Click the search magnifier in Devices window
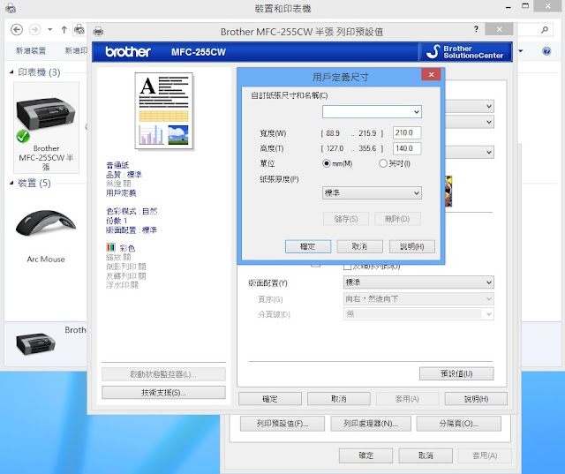The height and width of the screenshot is (474, 565). 545,29
